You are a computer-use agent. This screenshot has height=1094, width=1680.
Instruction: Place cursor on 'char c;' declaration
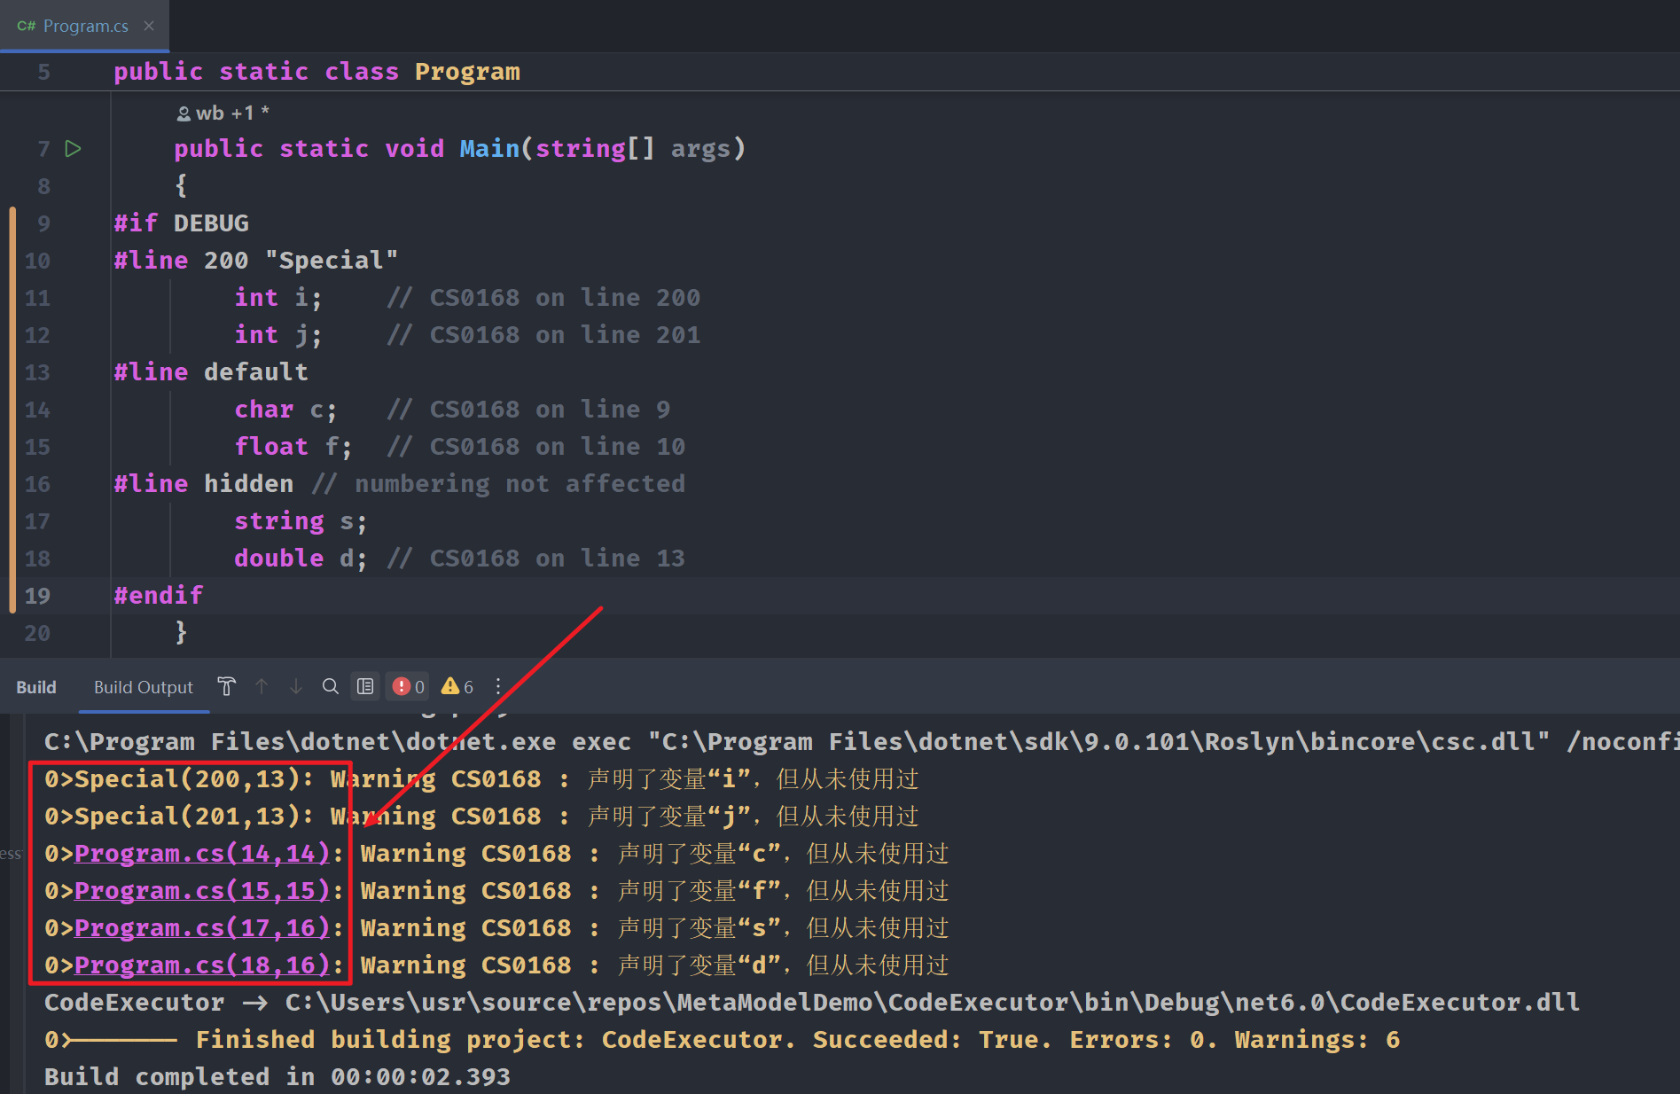(x=286, y=410)
